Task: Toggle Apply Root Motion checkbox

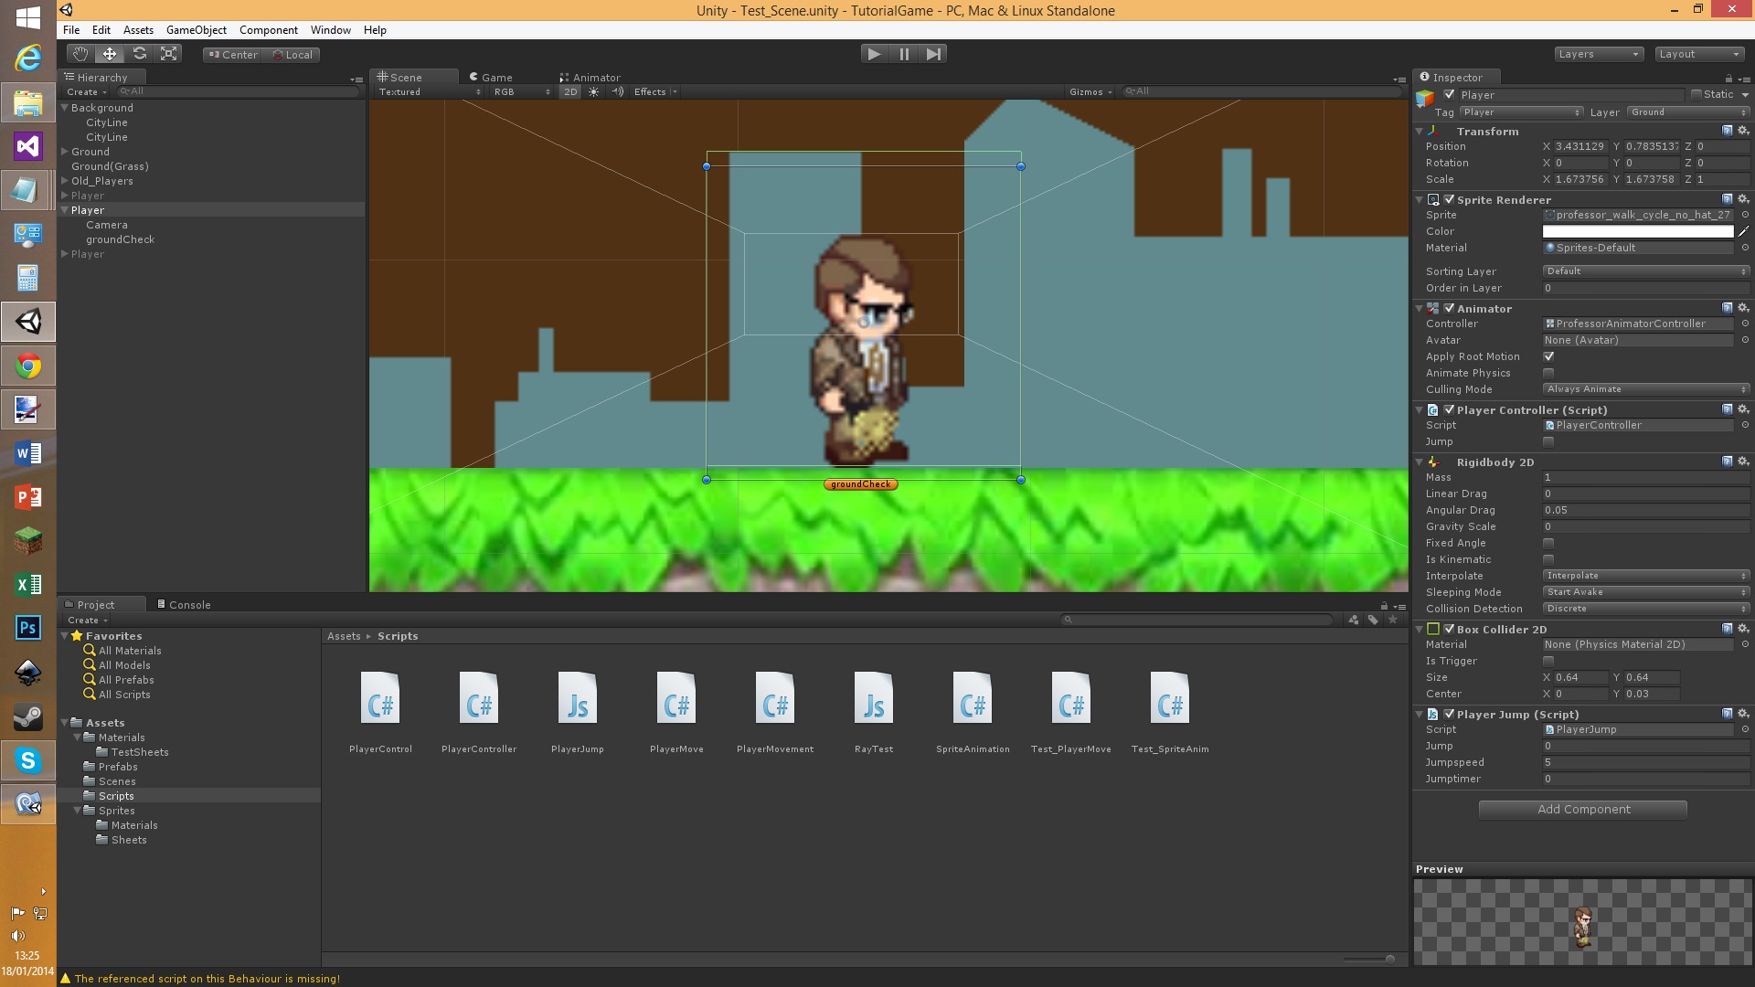Action: coord(1548,356)
